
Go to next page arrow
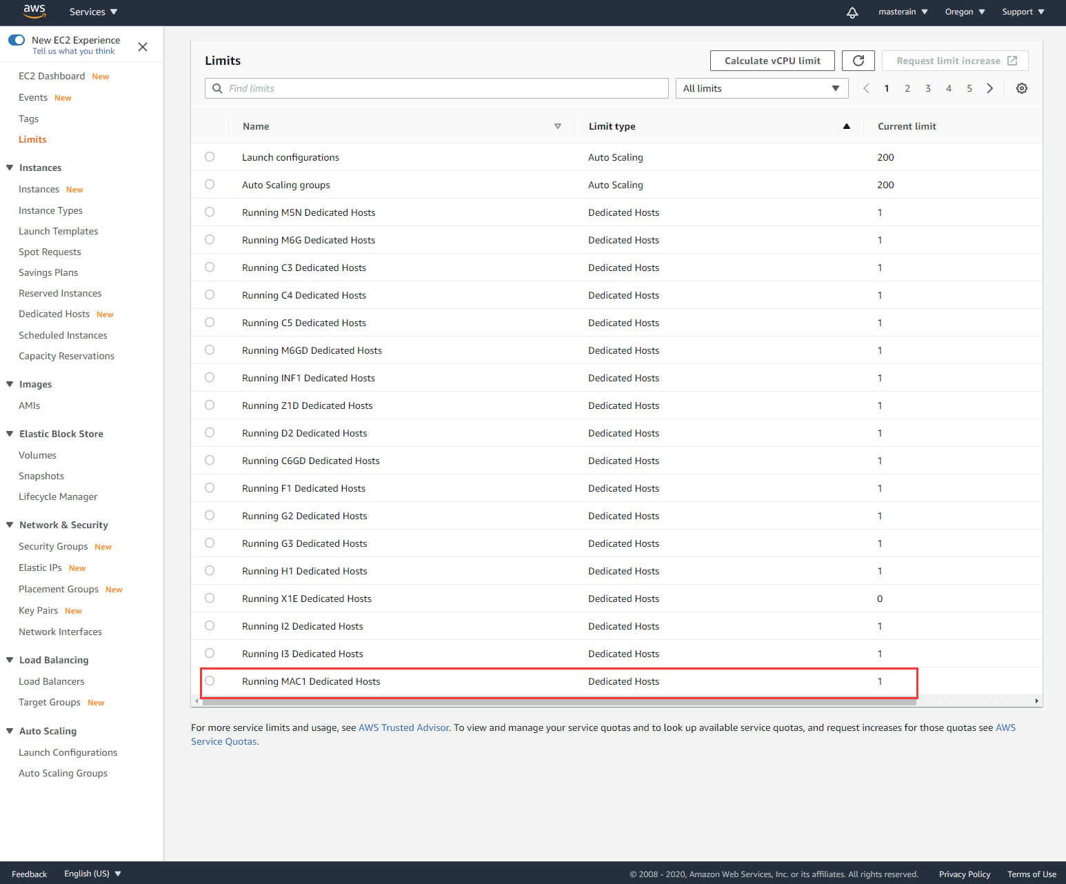(x=990, y=88)
